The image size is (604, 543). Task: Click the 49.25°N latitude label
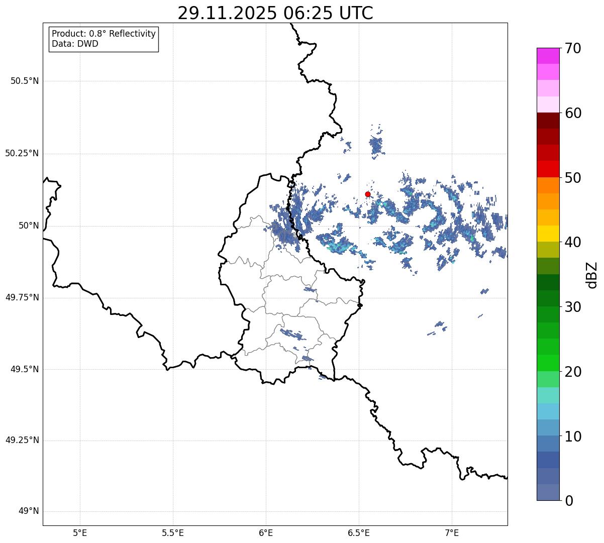click(x=22, y=441)
